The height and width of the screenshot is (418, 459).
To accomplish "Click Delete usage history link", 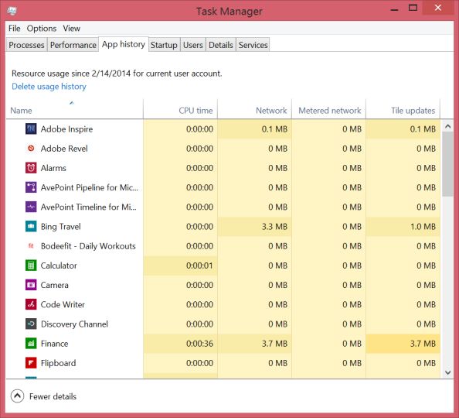I will coord(49,87).
